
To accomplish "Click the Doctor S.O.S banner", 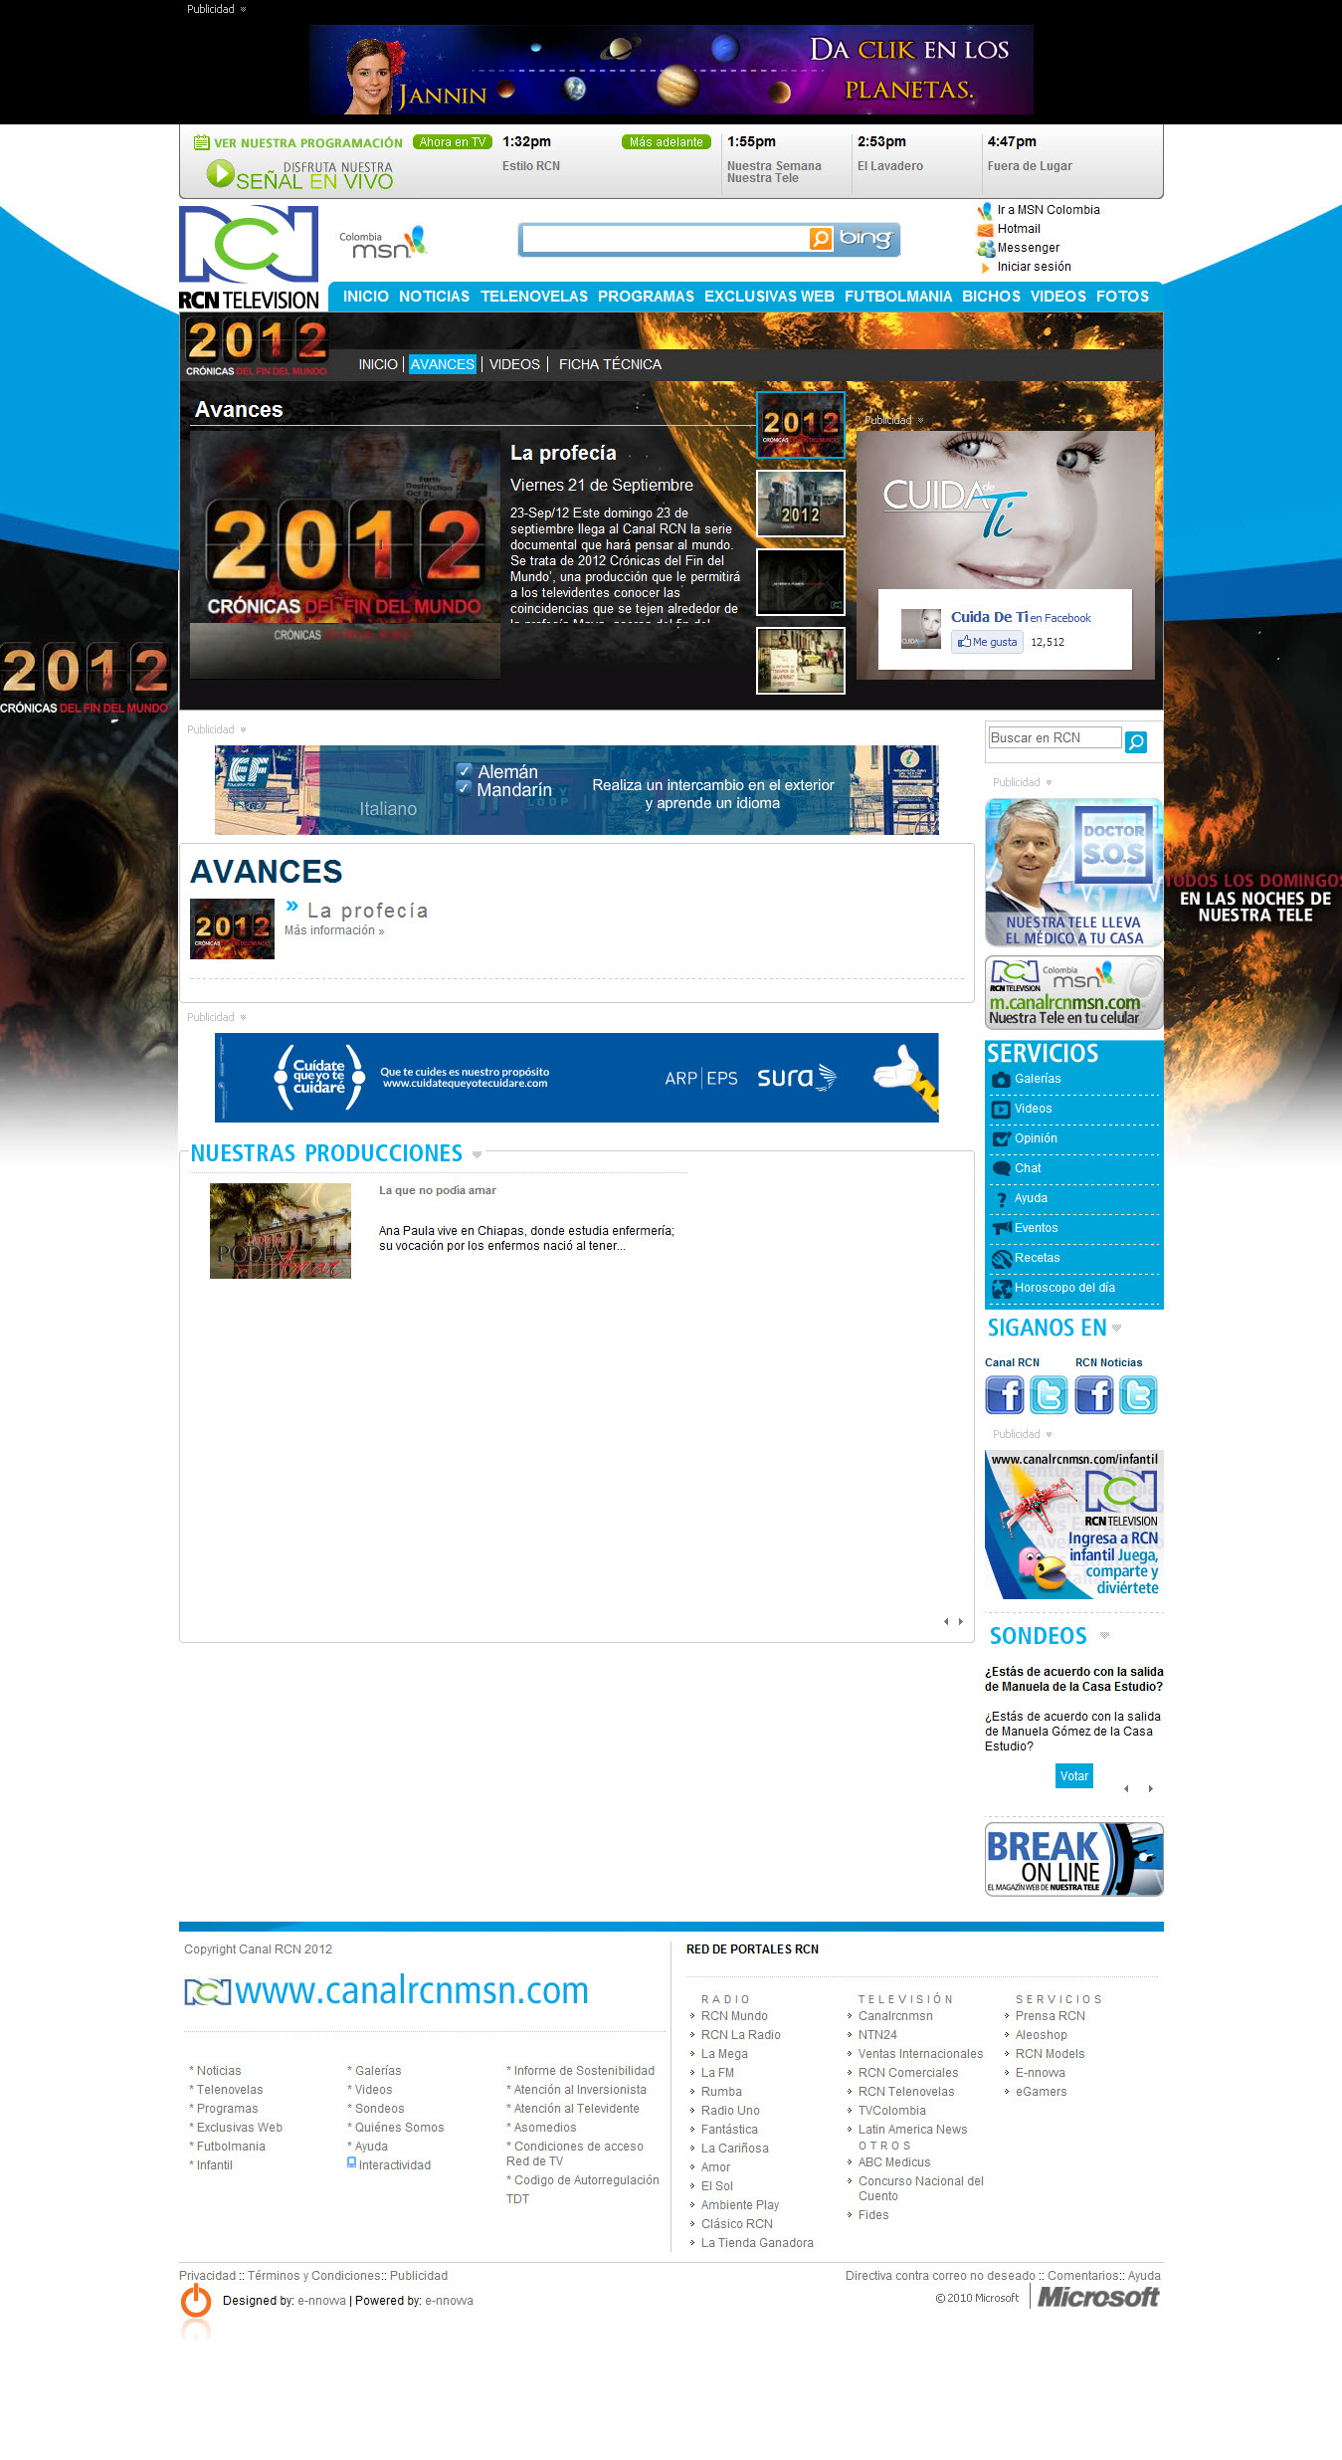I will click(1074, 873).
